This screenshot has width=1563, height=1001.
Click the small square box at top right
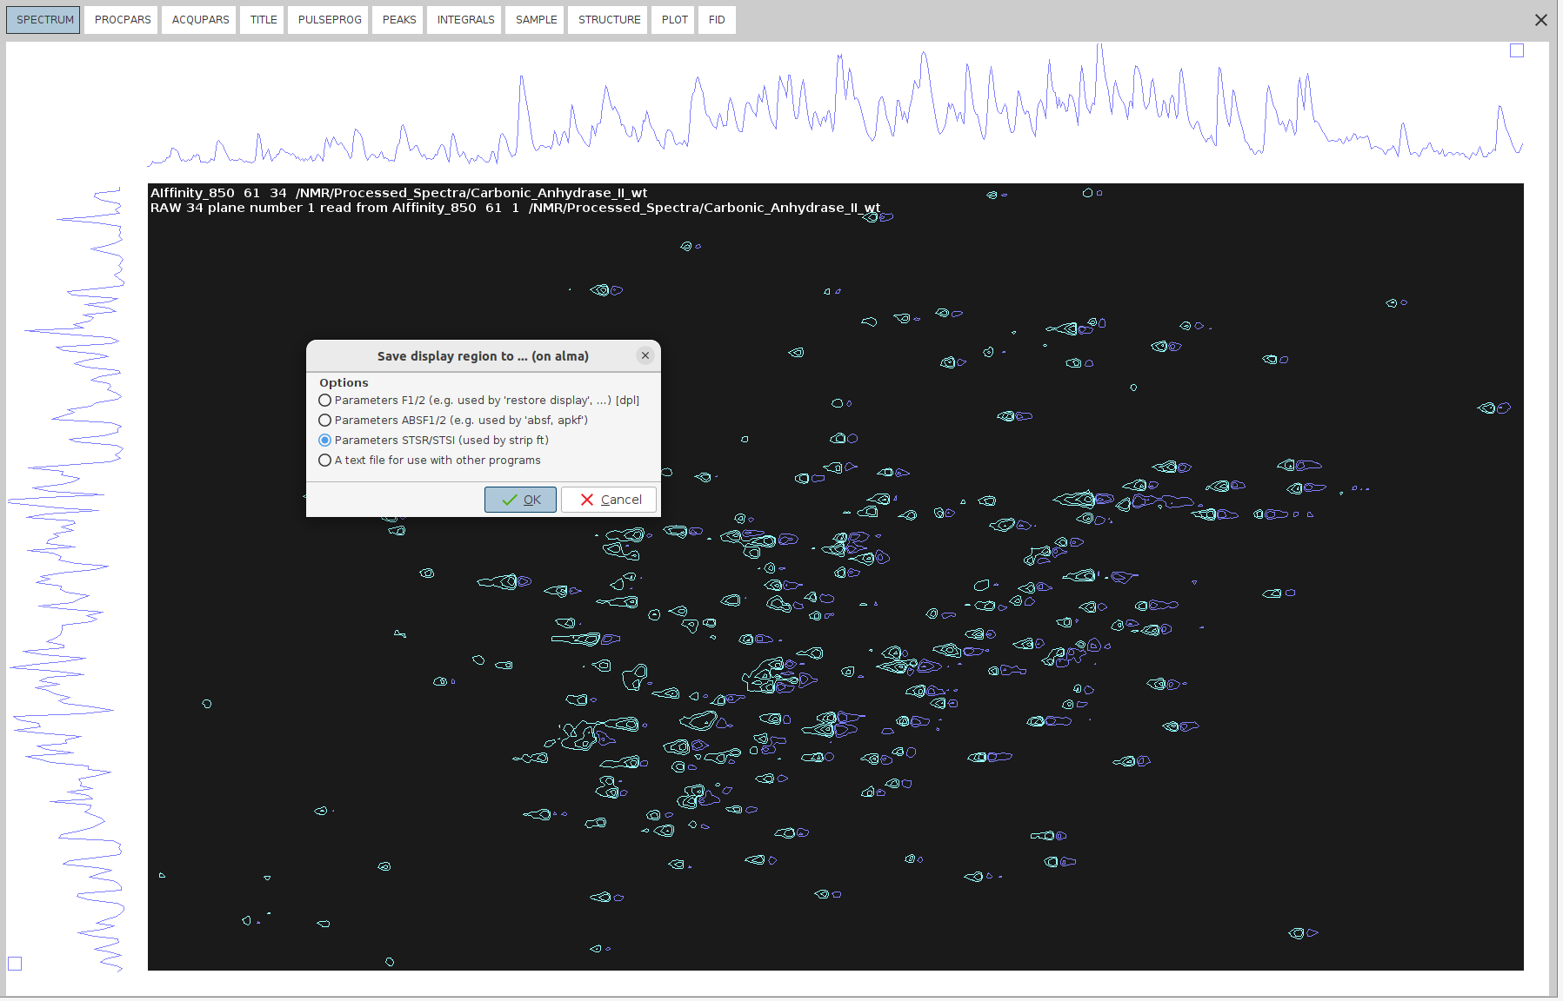1517,51
